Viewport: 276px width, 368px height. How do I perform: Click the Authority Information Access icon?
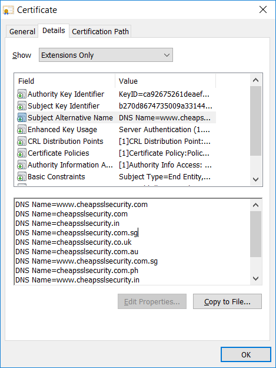(22, 165)
